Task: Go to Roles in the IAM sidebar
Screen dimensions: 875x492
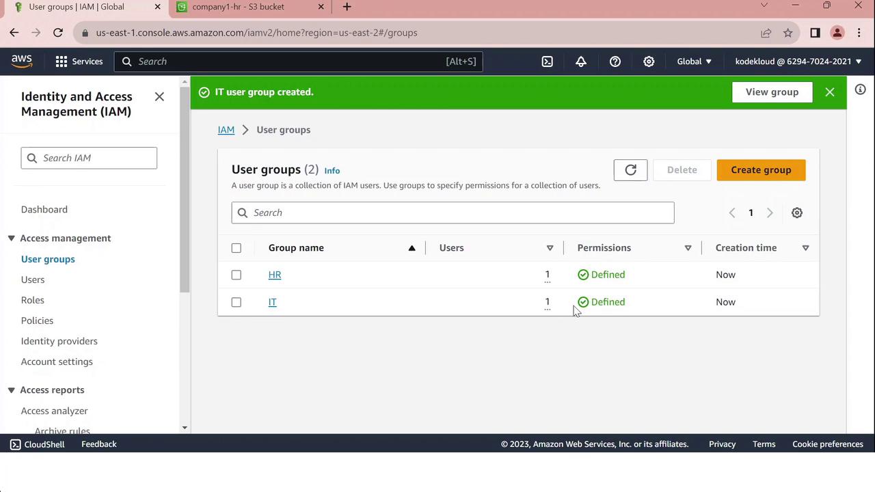Action: (x=33, y=300)
